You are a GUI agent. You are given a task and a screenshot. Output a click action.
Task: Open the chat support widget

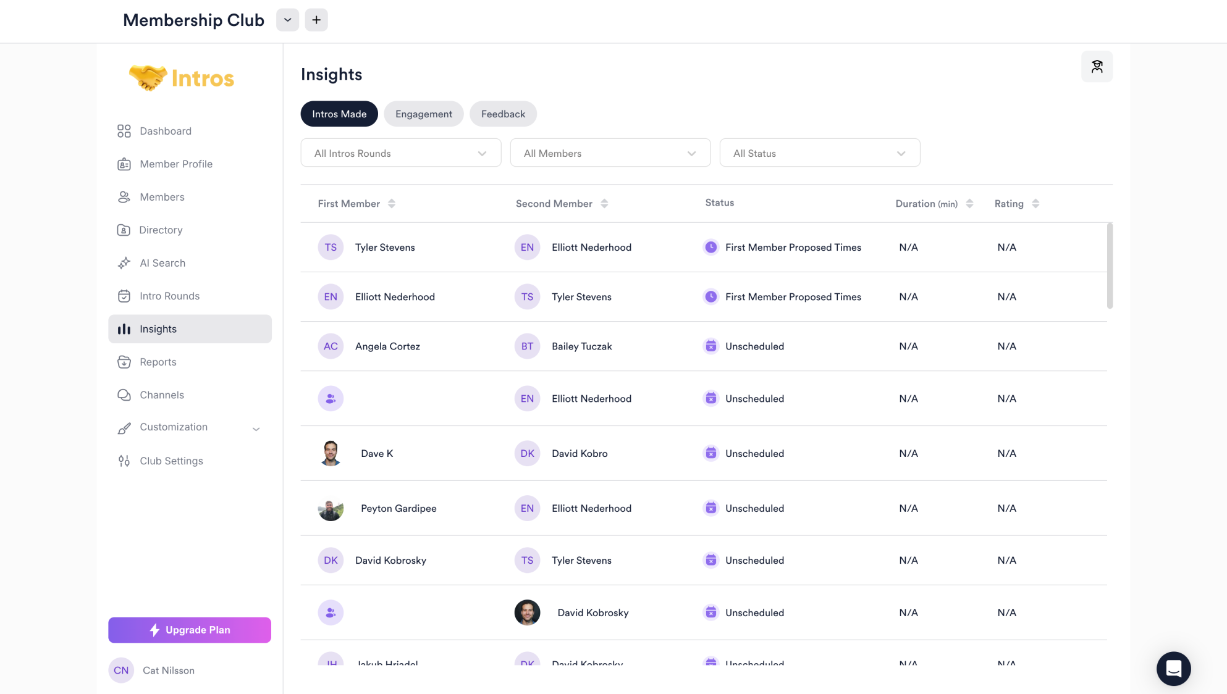(1173, 669)
